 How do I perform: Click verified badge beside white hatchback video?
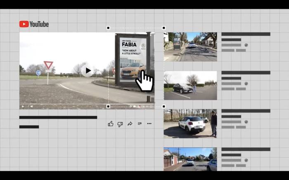246,122
